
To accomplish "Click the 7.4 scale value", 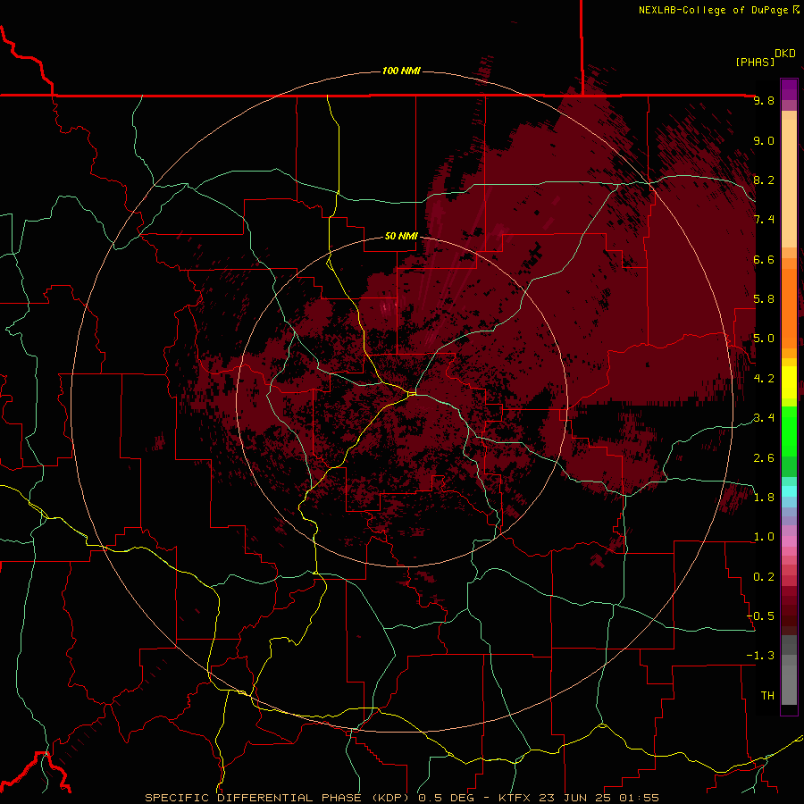I will 764,220.
